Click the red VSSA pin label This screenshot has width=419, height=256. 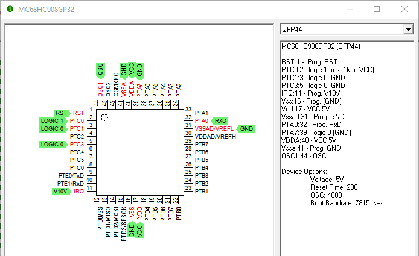click(x=124, y=89)
